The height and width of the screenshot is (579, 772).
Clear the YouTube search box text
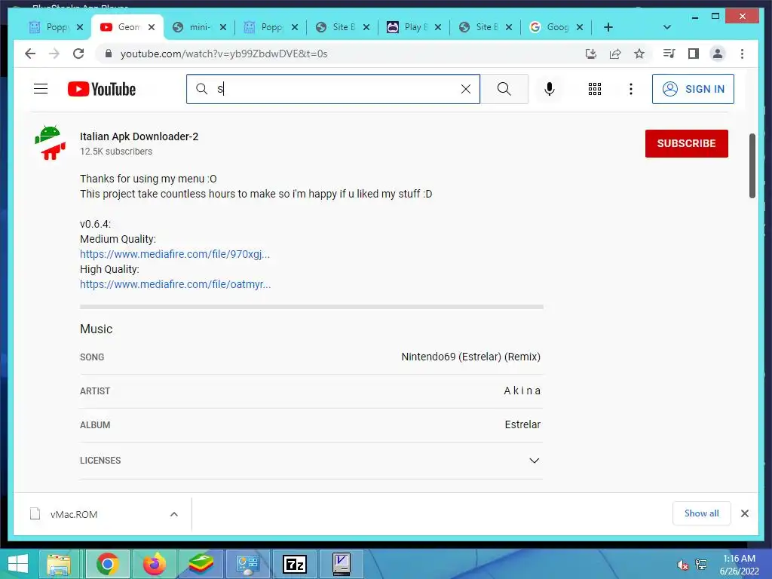pyautogui.click(x=466, y=89)
